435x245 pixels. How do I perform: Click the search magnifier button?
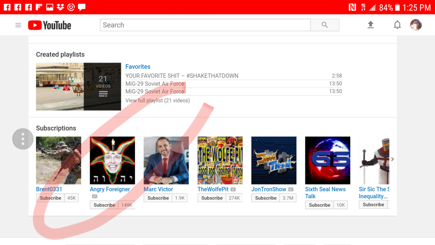point(325,25)
